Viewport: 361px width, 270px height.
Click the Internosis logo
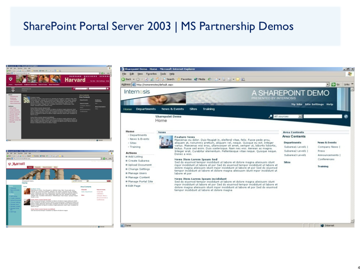(137, 92)
